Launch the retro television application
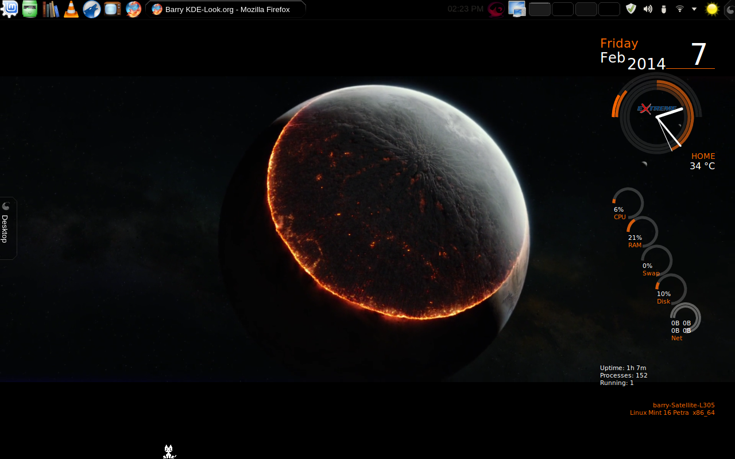This screenshot has height=459, width=735. [113, 9]
